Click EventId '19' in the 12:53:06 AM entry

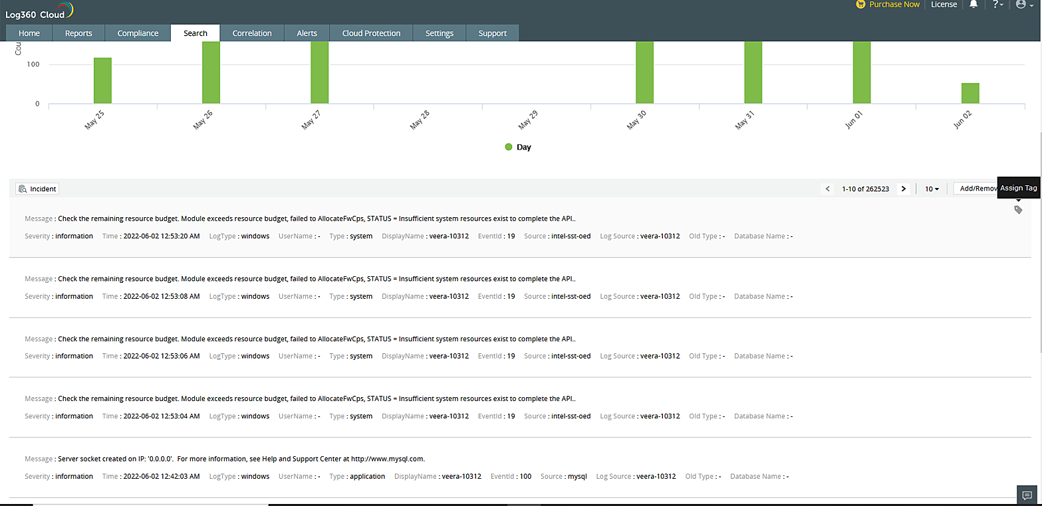[511, 356]
